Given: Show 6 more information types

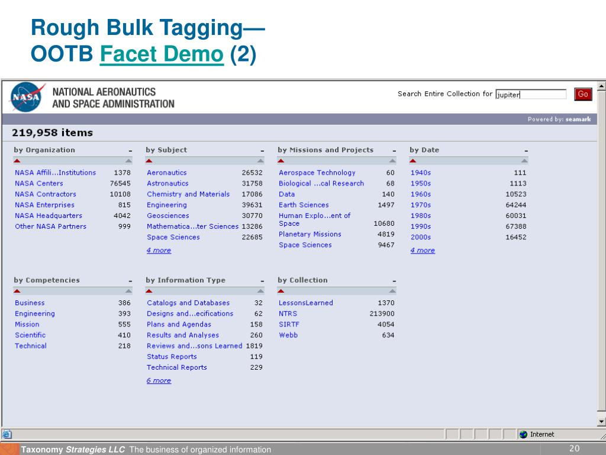Looking at the screenshot, I should (159, 380).
